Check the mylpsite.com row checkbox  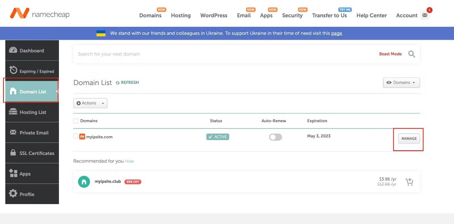point(75,136)
